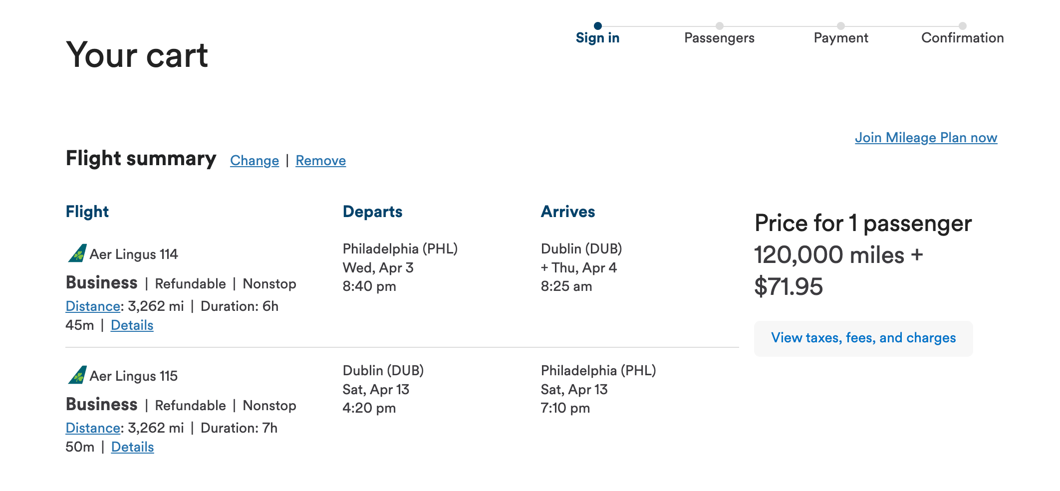
Task: Click the Change flight link
Action: 255,161
